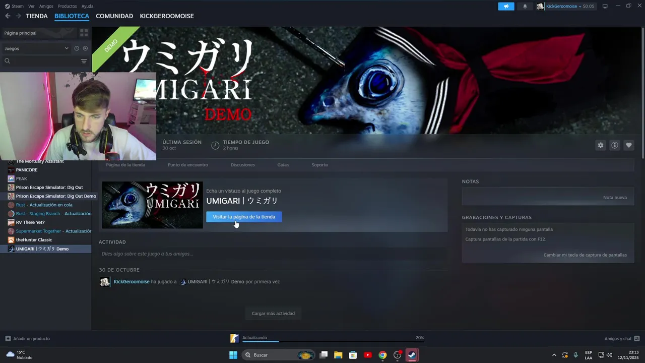Open YouTube app from the taskbar
Image resolution: width=645 pixels, height=363 pixels.
tap(368, 355)
